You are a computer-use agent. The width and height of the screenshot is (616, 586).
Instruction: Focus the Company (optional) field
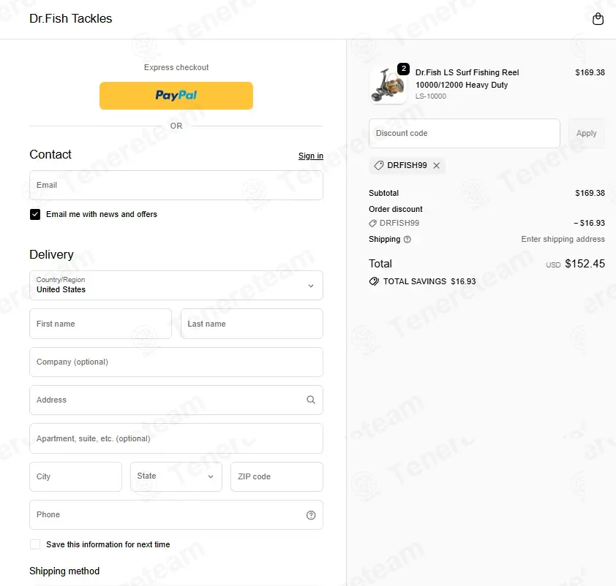(176, 362)
